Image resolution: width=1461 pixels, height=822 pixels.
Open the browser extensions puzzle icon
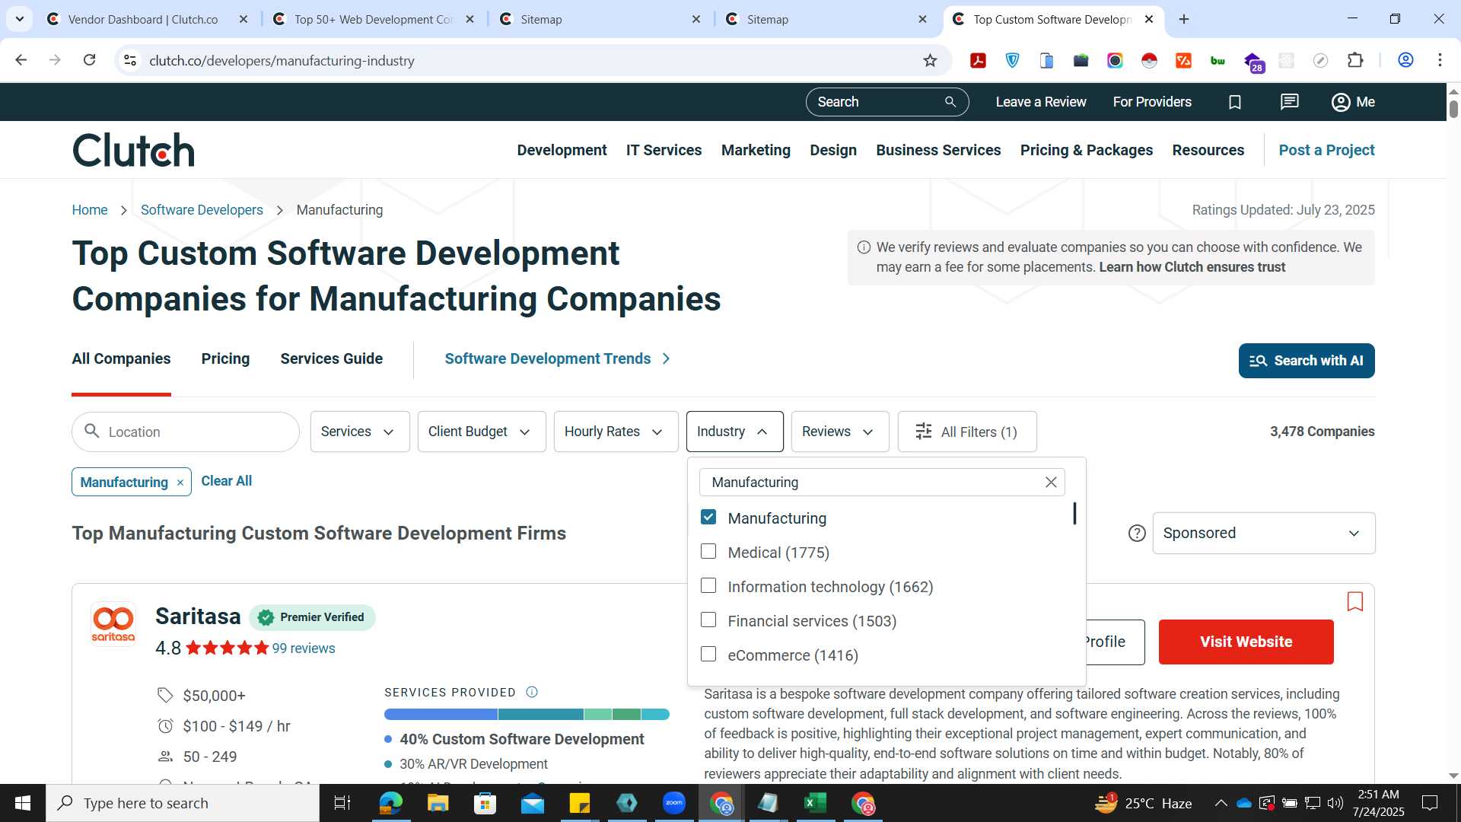point(1355,60)
